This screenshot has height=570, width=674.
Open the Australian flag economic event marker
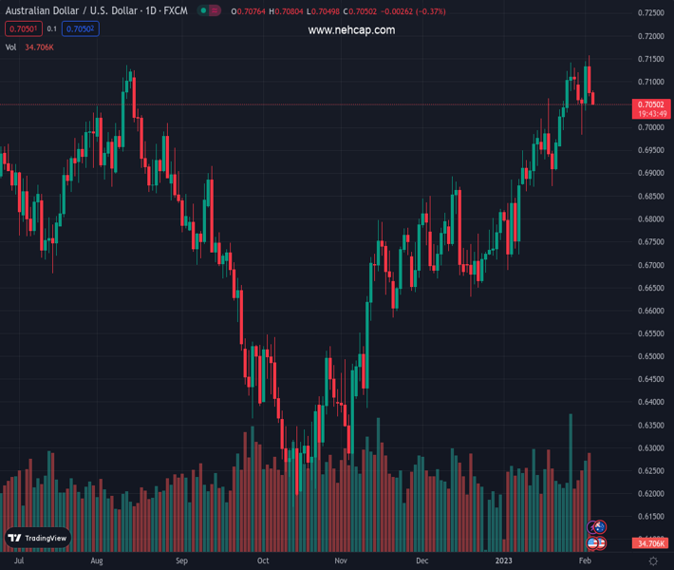coord(600,526)
